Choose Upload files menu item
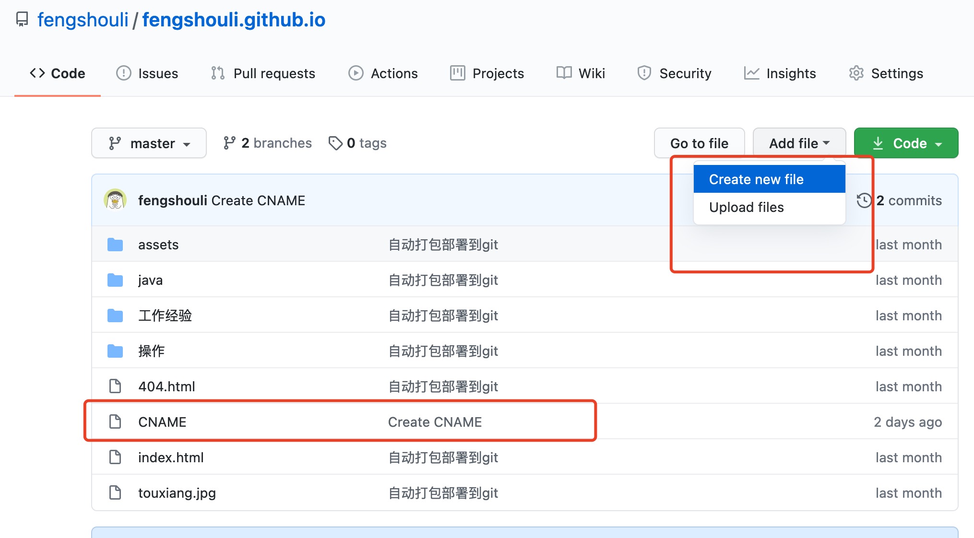The height and width of the screenshot is (538, 974). point(769,207)
